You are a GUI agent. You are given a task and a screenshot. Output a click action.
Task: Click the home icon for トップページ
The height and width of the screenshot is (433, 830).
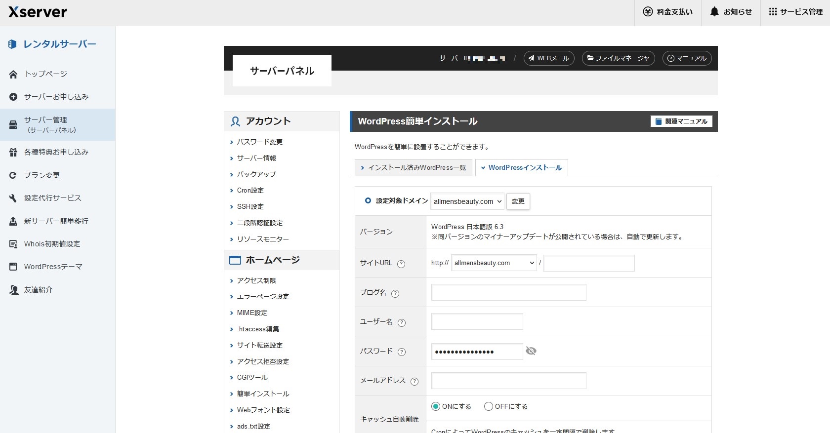[13, 74]
